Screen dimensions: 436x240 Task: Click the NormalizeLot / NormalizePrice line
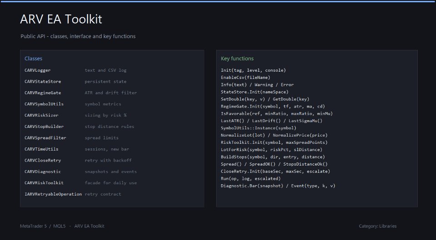(274, 135)
